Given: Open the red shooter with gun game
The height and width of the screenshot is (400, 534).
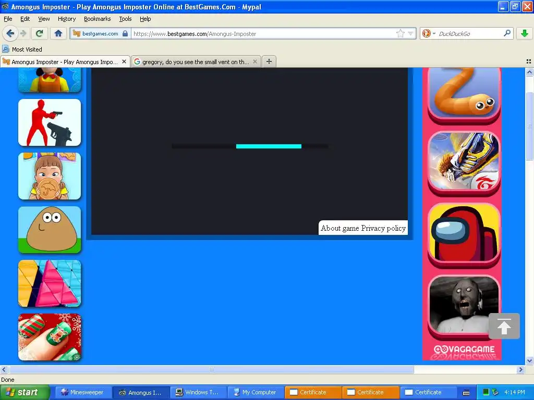Looking at the screenshot, I should pos(50,122).
